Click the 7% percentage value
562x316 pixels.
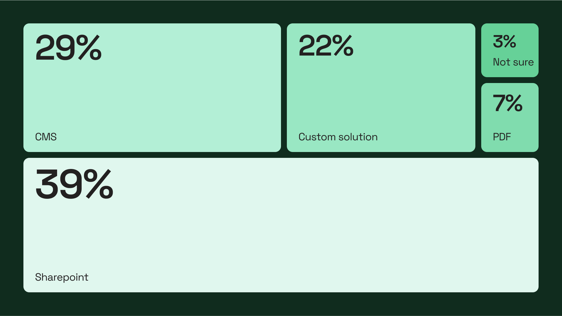508,103
